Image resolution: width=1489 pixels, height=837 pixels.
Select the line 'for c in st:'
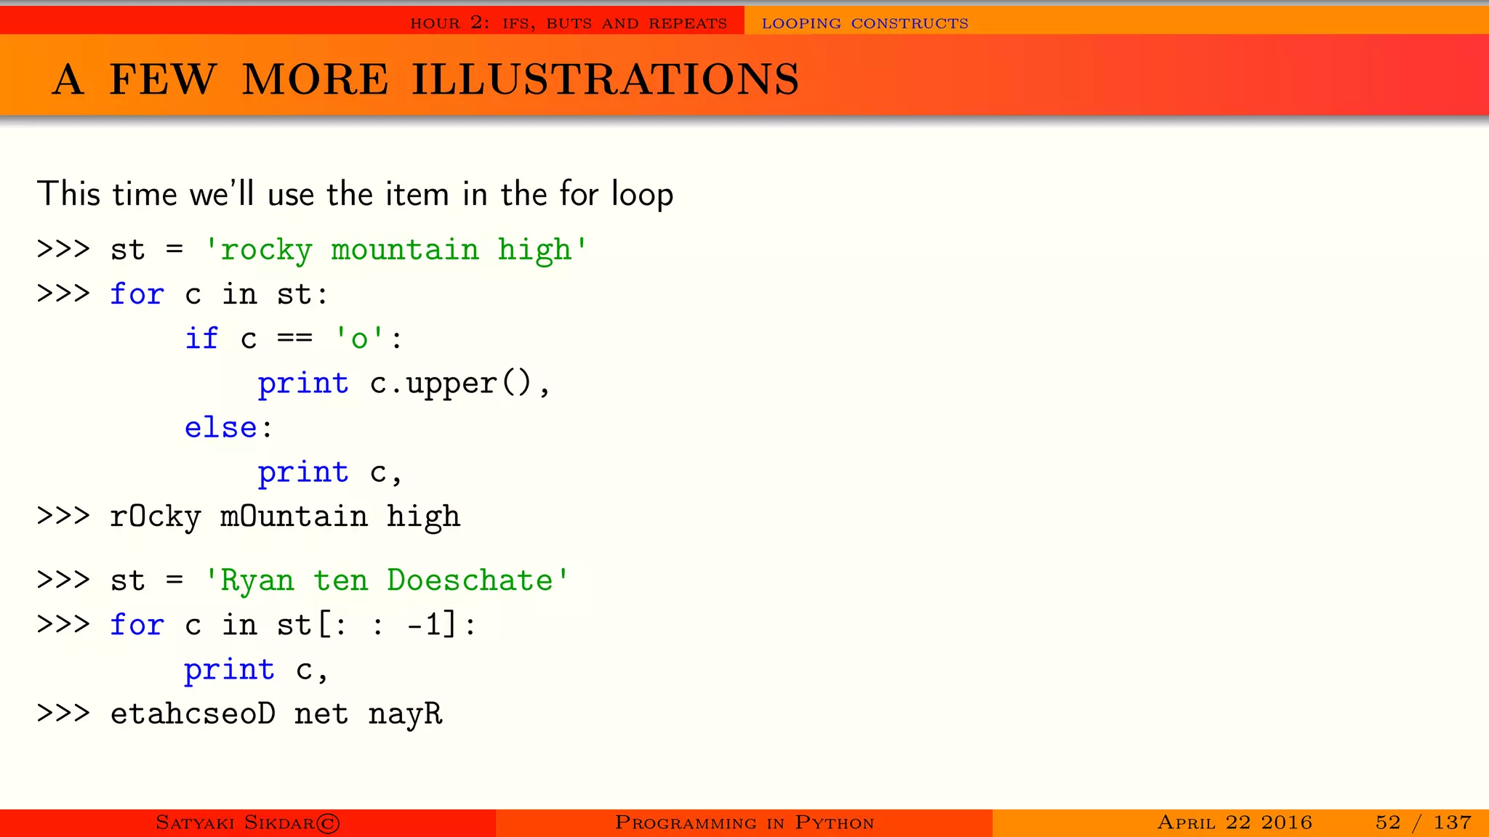click(183, 294)
